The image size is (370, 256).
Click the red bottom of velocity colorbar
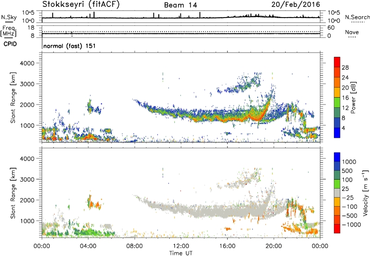337,230
